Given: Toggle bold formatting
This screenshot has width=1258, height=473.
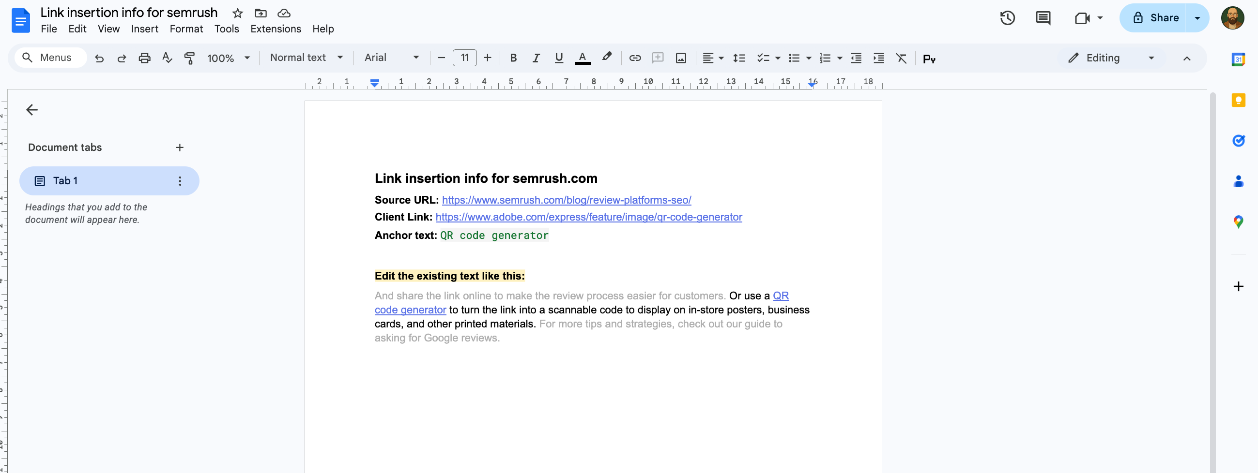Looking at the screenshot, I should click(x=513, y=58).
